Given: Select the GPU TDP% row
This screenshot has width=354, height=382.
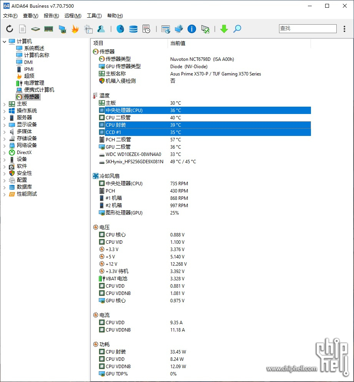Looking at the screenshot, I should click(x=204, y=374).
